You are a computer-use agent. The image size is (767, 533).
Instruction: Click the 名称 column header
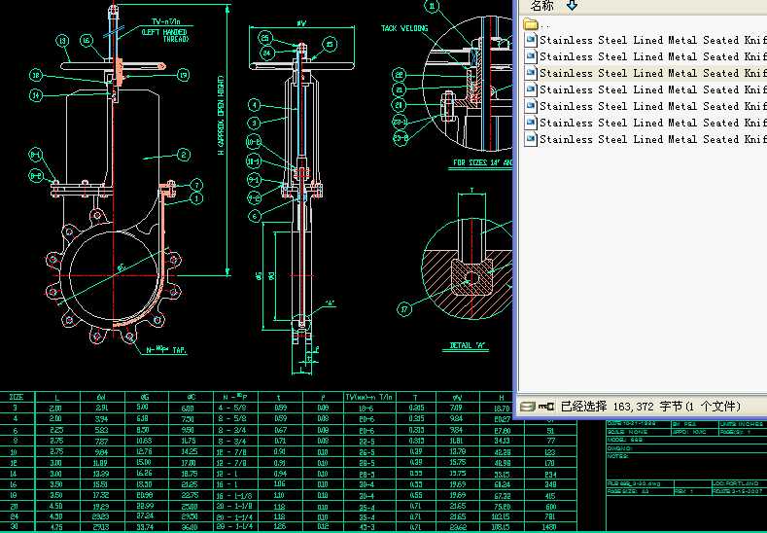pyautogui.click(x=542, y=5)
